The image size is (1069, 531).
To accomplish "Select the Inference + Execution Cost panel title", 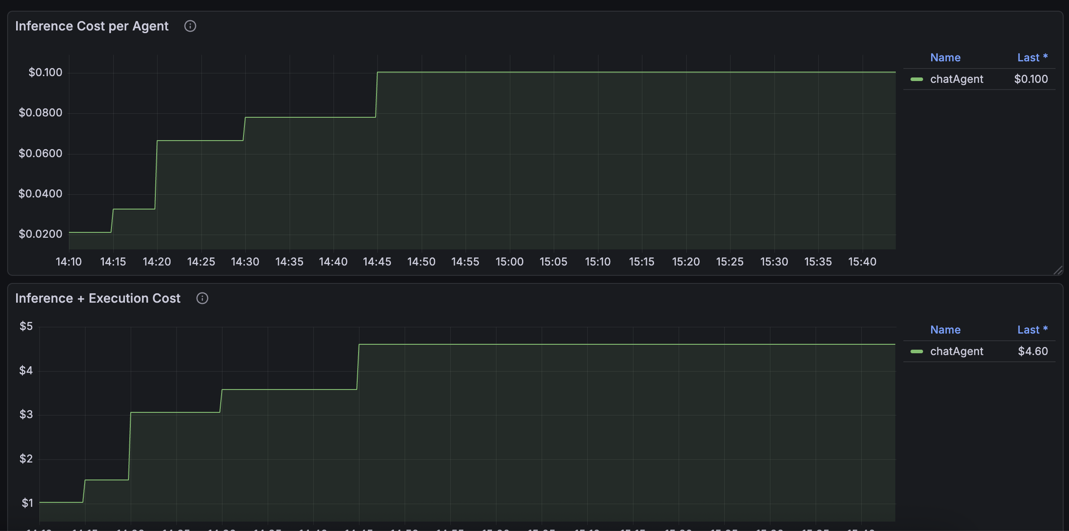I will [x=98, y=298].
